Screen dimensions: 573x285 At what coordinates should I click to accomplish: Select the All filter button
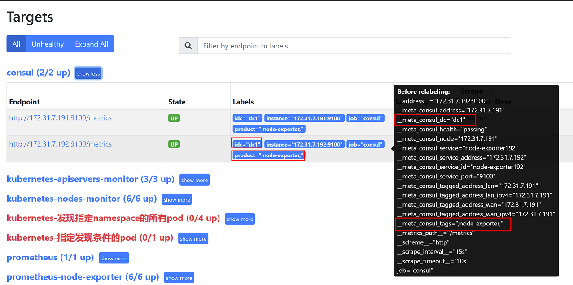click(17, 44)
